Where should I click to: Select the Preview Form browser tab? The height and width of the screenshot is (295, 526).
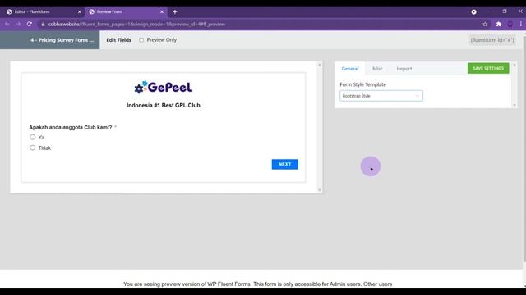click(x=126, y=11)
